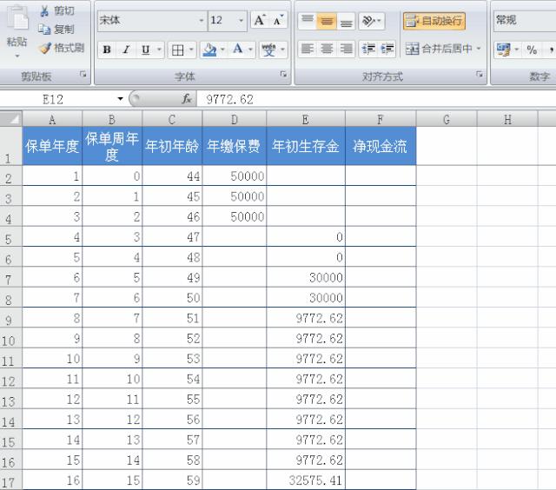Click cell E12 containing 9772.62
The width and height of the screenshot is (556, 490).
tap(306, 379)
